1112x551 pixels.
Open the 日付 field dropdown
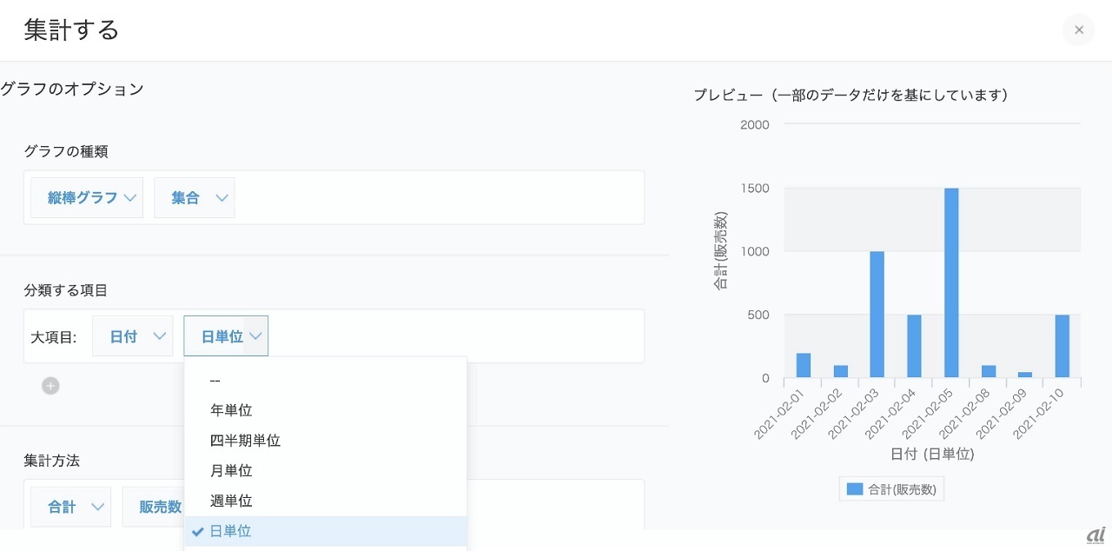(x=132, y=336)
